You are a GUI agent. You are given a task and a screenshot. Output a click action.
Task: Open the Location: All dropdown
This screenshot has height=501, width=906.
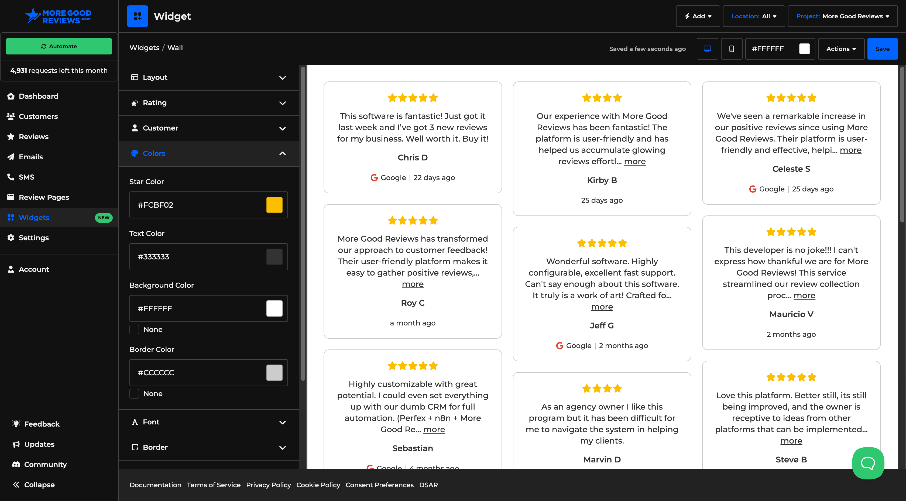pos(754,16)
